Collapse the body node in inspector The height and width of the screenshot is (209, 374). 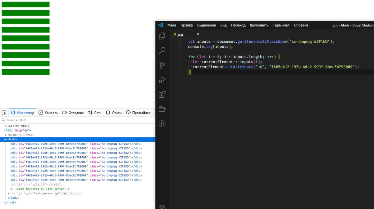click(6, 139)
